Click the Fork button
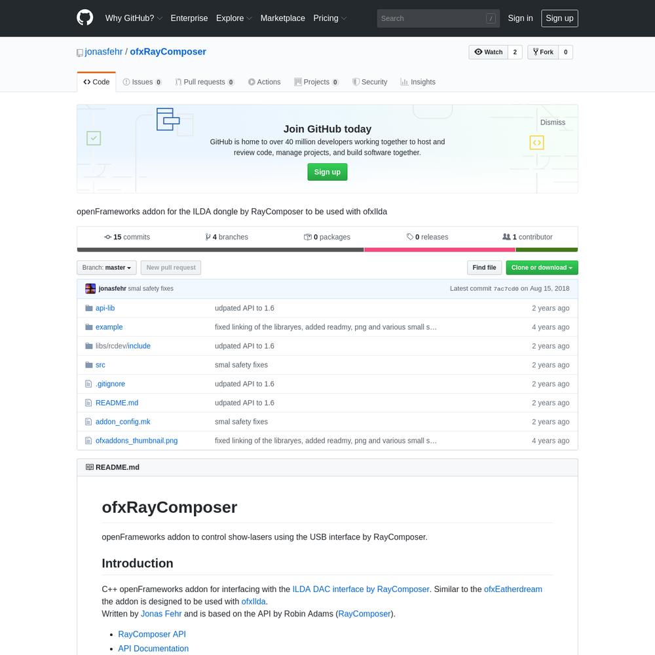 543,52
